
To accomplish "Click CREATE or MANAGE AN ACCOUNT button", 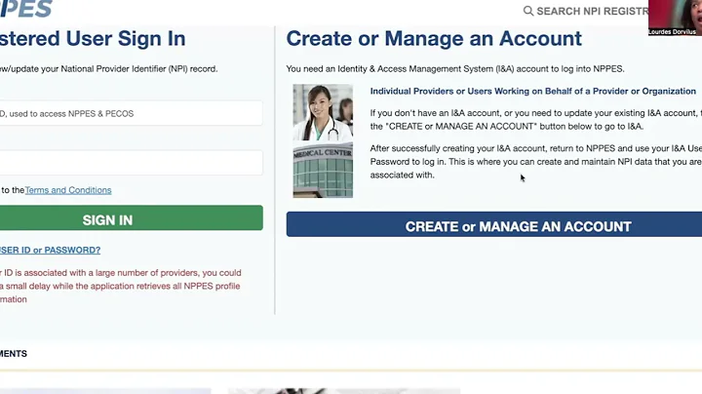I will (x=494, y=224).
